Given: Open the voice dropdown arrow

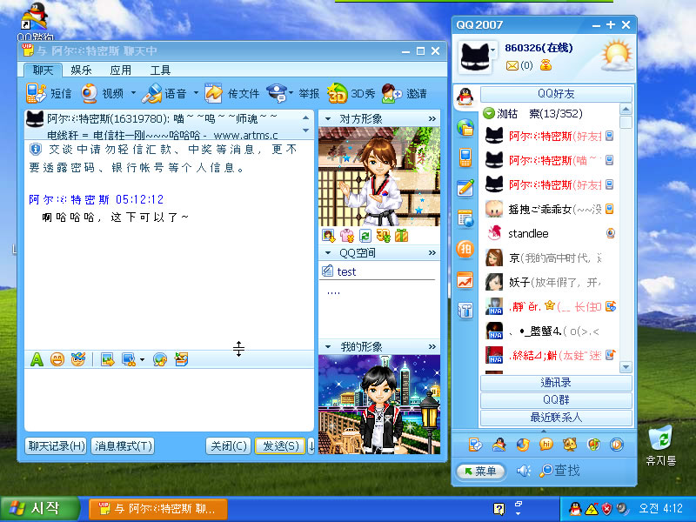Looking at the screenshot, I should 196,93.
